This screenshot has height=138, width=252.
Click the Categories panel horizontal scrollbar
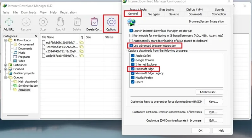click(18, 115)
